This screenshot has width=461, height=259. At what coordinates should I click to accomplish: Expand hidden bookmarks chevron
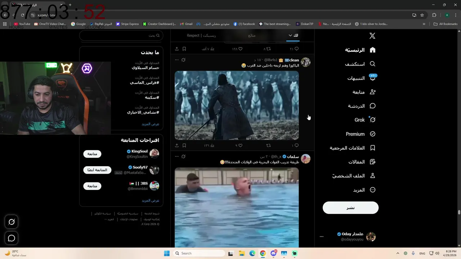(424, 24)
